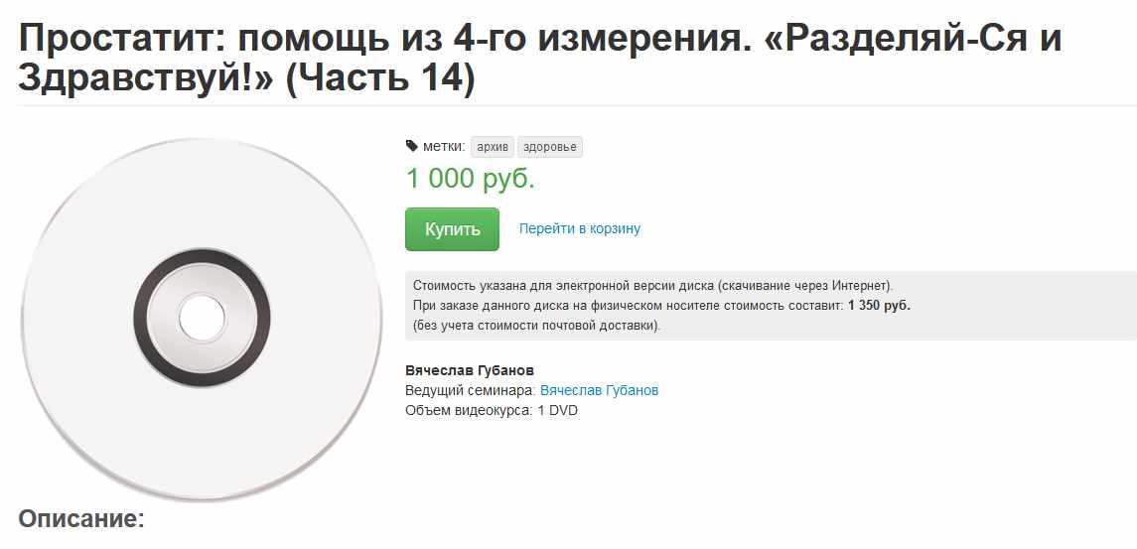Click the bold "Вячеслав Губанов" author name

(x=470, y=370)
